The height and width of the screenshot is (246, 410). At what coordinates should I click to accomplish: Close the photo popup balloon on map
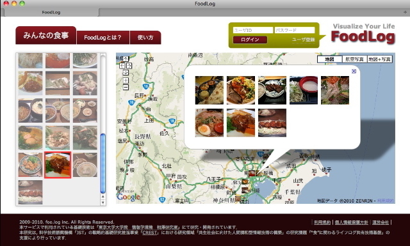click(x=354, y=71)
